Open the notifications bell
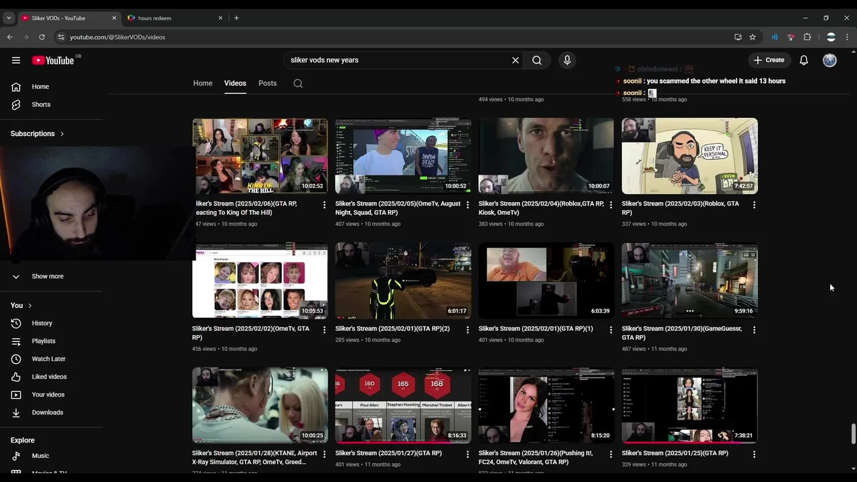 (804, 60)
